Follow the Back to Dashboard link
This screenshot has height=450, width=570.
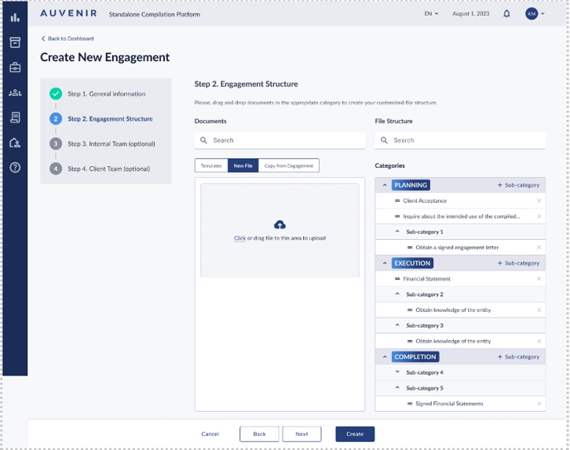[68, 39]
